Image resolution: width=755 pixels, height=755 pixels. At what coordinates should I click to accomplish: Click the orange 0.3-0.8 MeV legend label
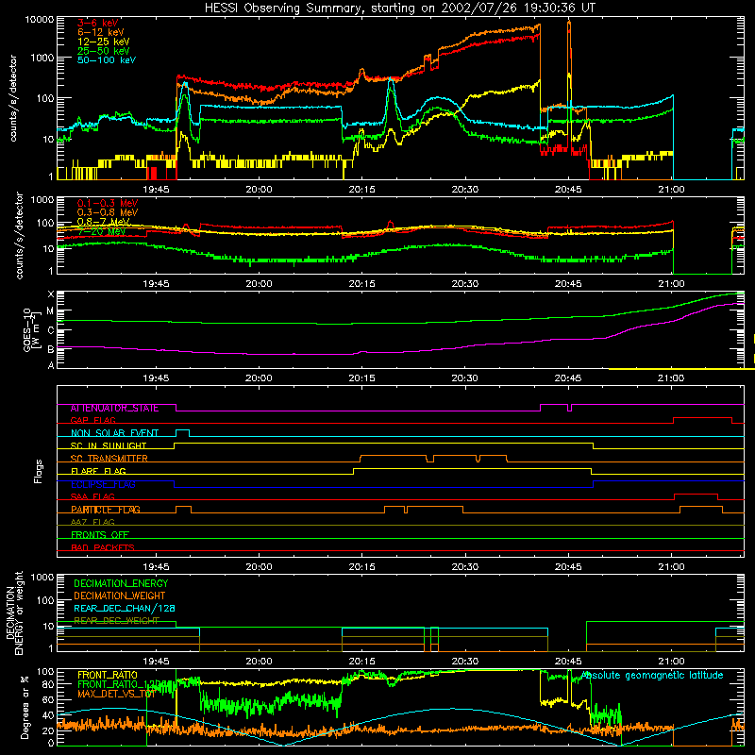pyautogui.click(x=107, y=212)
